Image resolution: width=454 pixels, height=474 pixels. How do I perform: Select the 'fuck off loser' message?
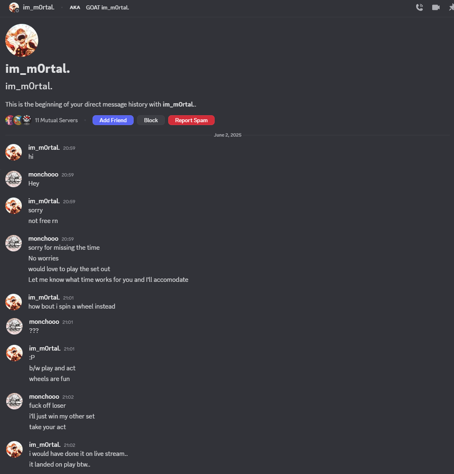coord(47,406)
